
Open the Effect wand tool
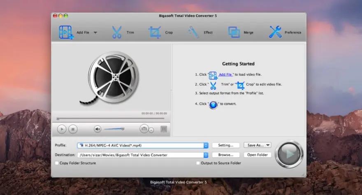(193, 32)
